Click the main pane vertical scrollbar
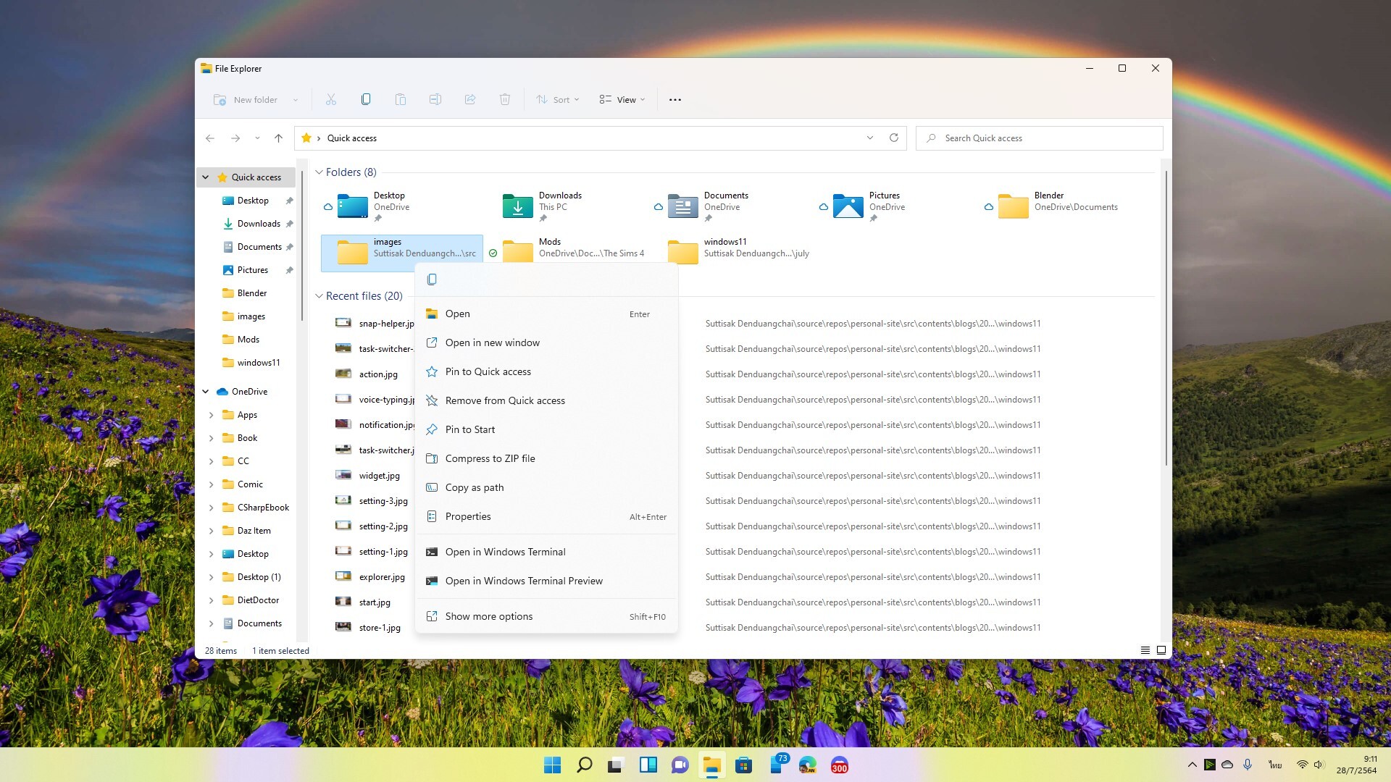 [1166, 319]
